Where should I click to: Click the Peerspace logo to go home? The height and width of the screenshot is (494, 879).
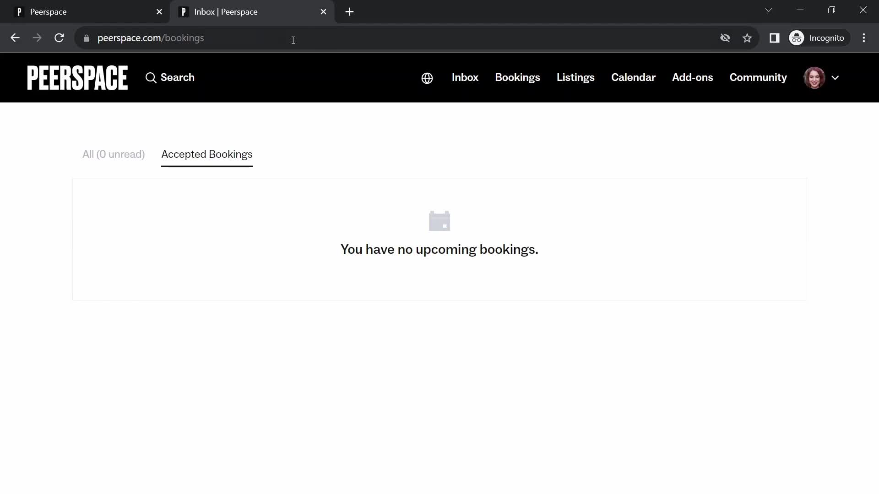77,77
